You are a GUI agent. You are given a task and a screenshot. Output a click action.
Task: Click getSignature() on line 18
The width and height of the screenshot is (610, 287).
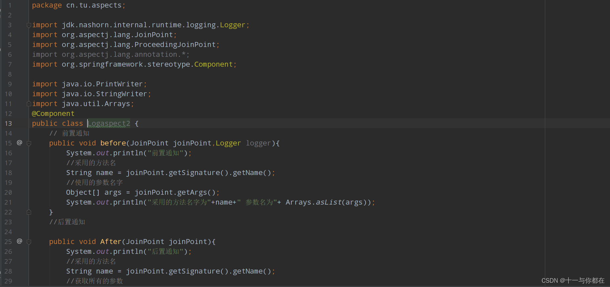(x=199, y=173)
